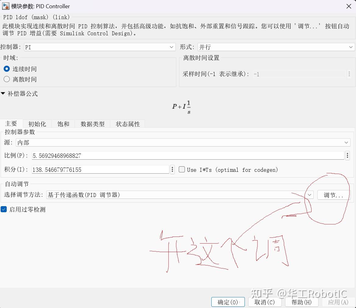
Task: Disable 启用过零检测
Action: 4,209
